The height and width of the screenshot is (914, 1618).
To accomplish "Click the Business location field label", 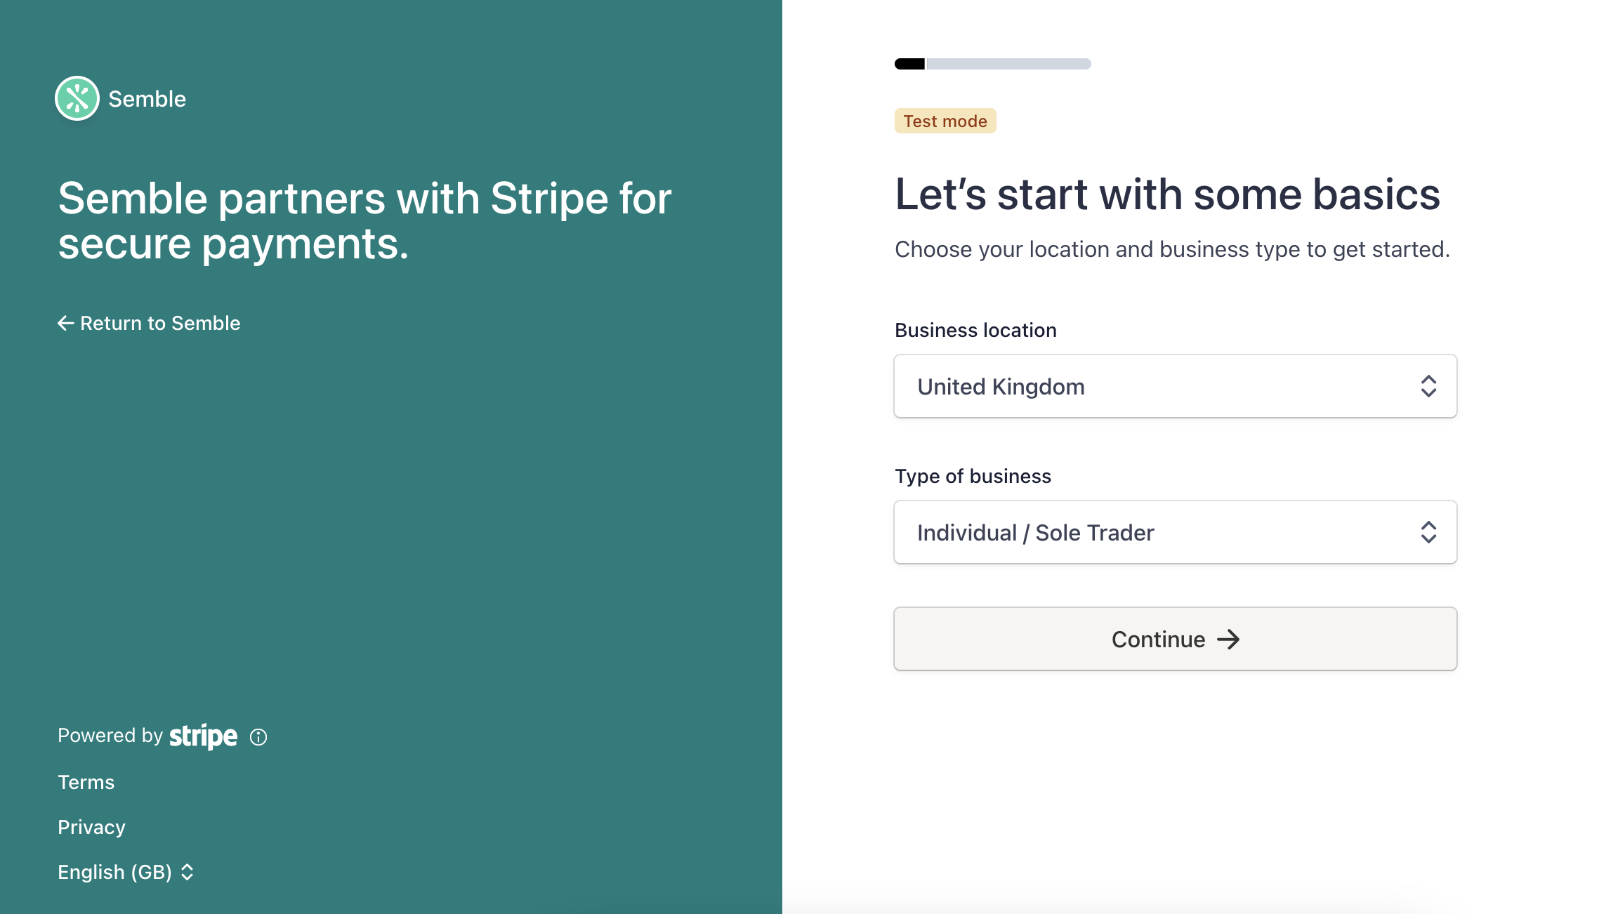I will tap(975, 330).
